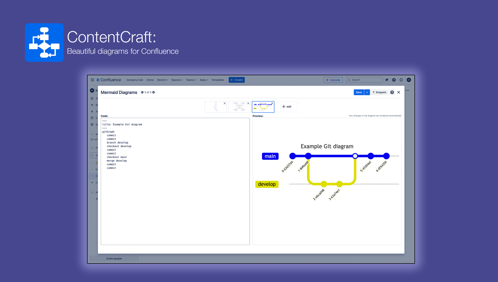This screenshot has height=282, width=498.
Task: Close the Mermaid Diagrams dialog
Action: click(399, 92)
